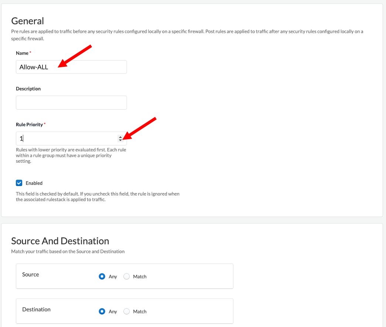Focus the empty Description input field

pos(71,103)
